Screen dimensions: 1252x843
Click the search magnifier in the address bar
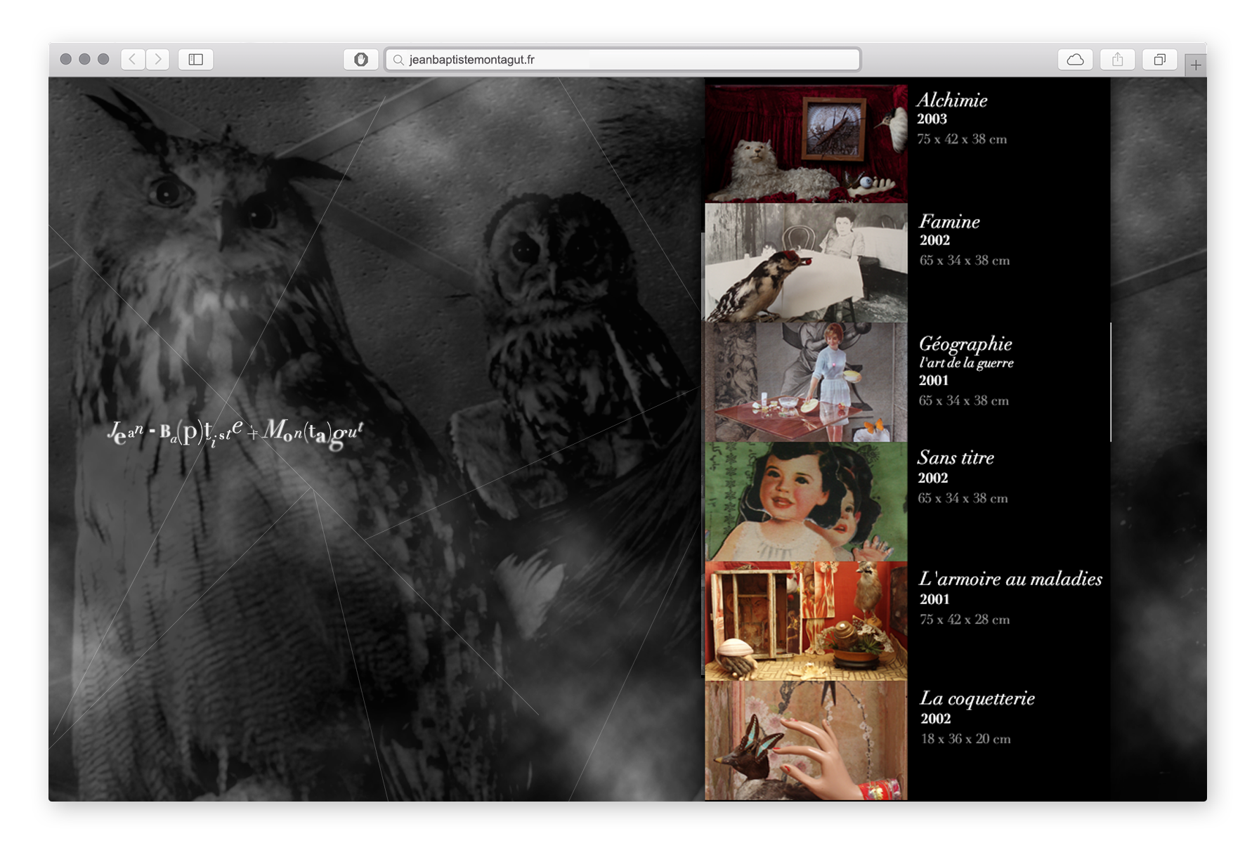(398, 60)
